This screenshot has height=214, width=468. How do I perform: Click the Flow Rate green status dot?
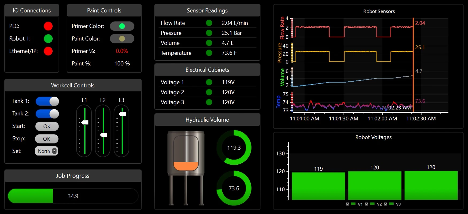209,23
